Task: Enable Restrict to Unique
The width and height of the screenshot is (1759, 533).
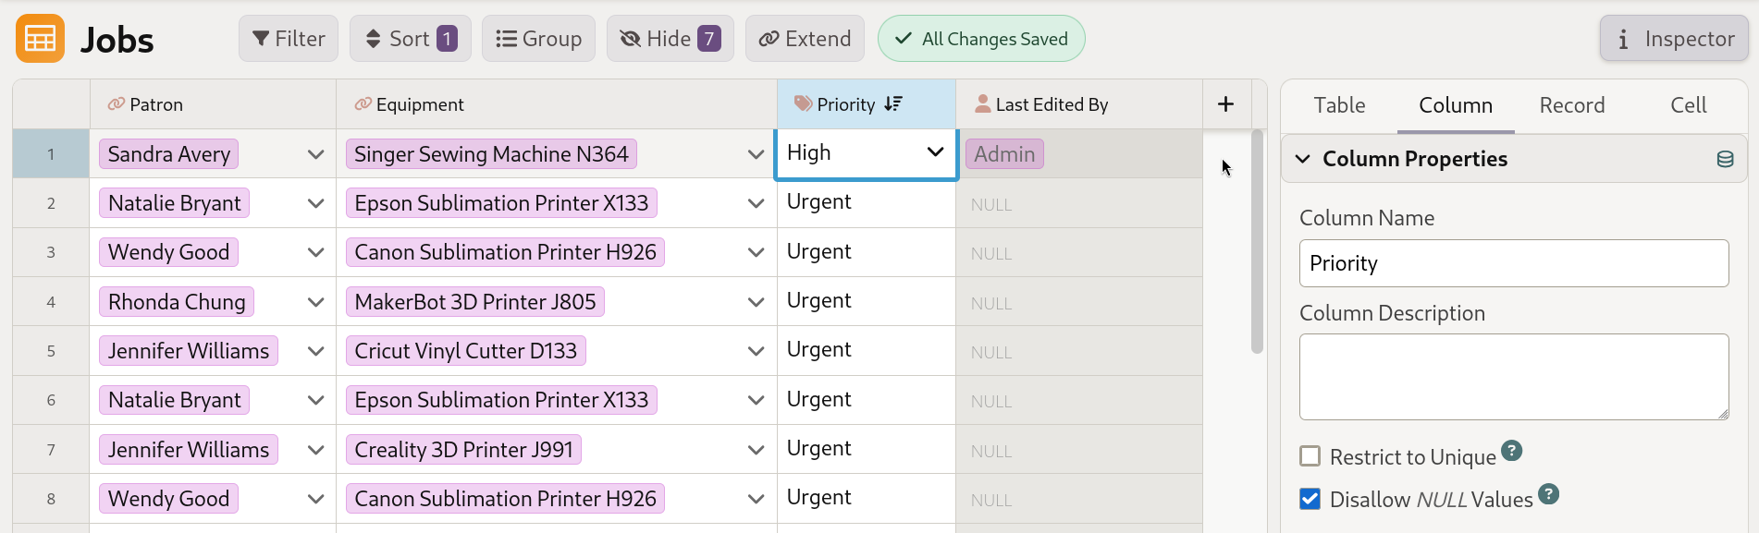Action: tap(1310, 456)
